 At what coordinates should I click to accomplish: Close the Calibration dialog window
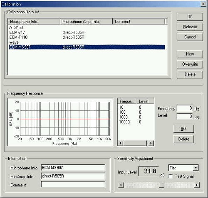(x=203, y=4)
